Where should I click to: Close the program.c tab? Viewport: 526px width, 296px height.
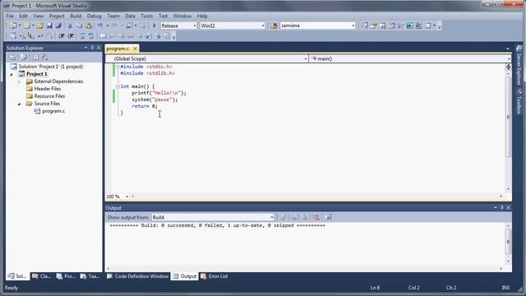[x=135, y=49]
